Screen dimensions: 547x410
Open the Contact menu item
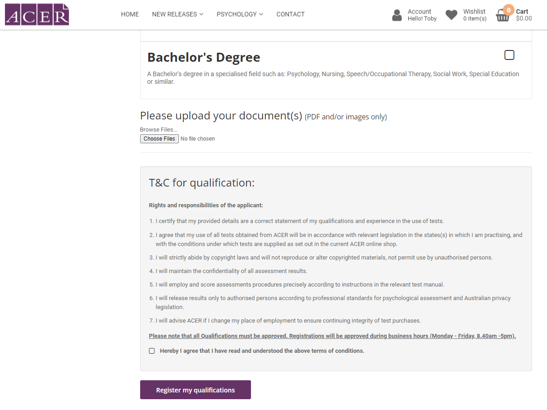point(290,14)
